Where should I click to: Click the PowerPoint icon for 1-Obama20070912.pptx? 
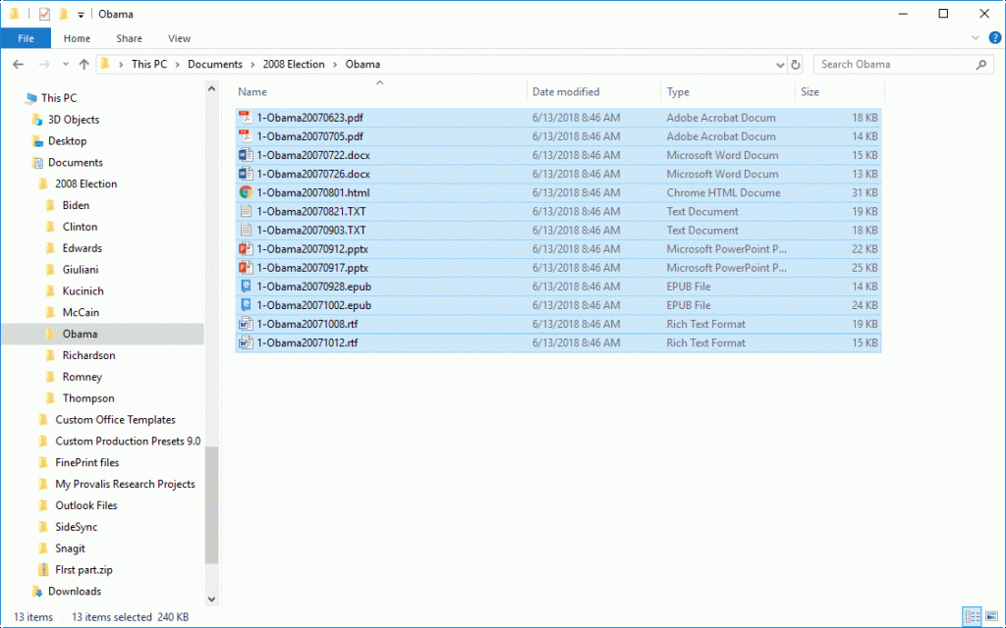click(244, 248)
